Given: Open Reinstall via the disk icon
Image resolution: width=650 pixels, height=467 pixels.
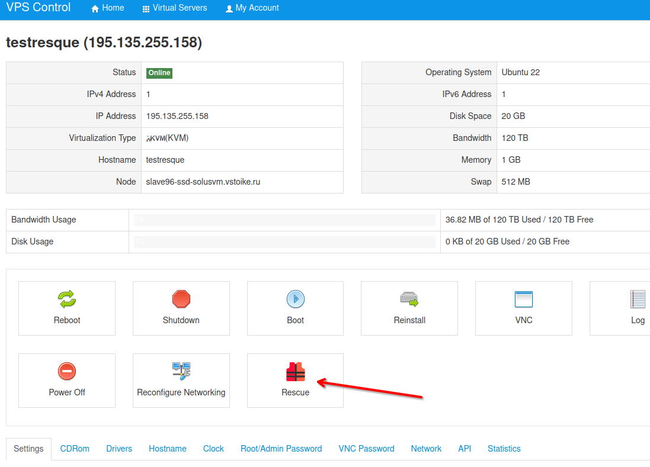Looking at the screenshot, I should (409, 299).
